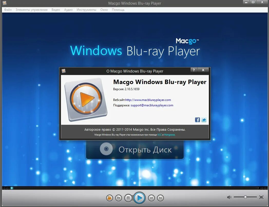Skip to next chapter

(x=160, y=198)
